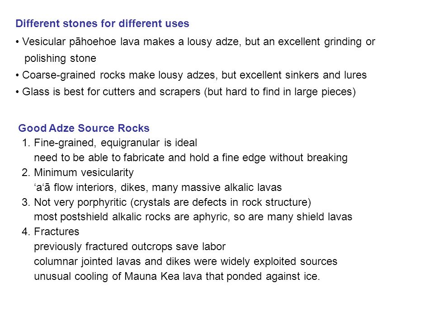Click 'polishing stone' text line
The height and width of the screenshot is (325, 434).
(x=60, y=59)
